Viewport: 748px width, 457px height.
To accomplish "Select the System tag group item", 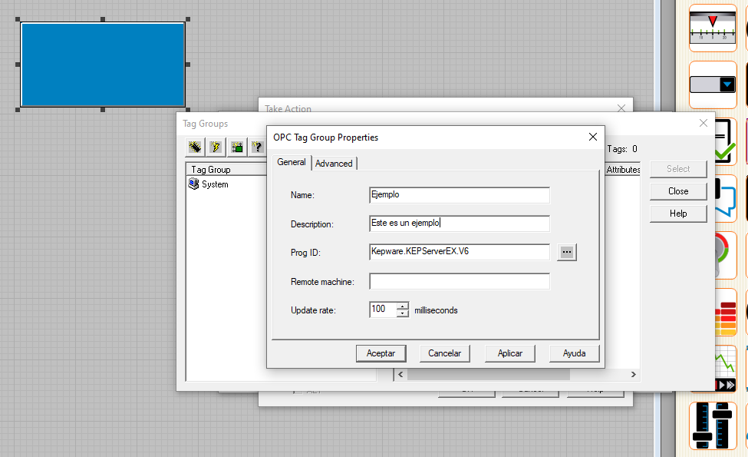I will click(x=214, y=184).
